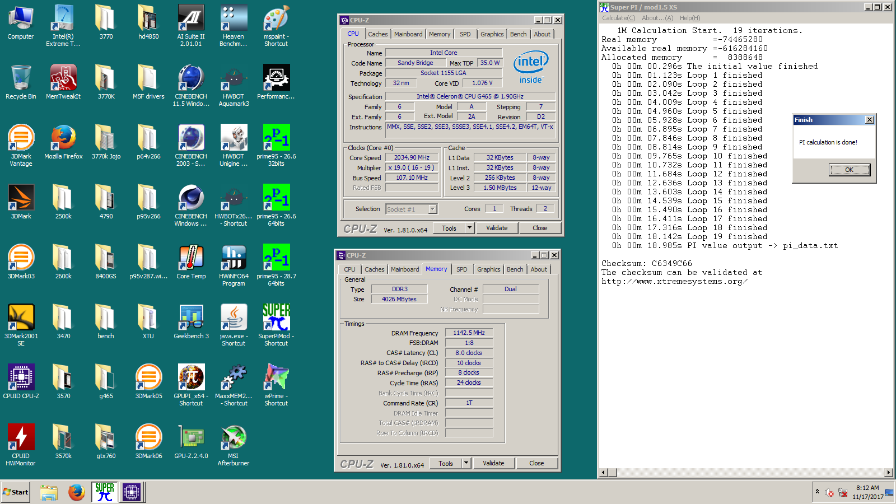This screenshot has height=504, width=896.
Task: Open Tools dropdown arrow in CPU tab window
Action: tap(469, 228)
